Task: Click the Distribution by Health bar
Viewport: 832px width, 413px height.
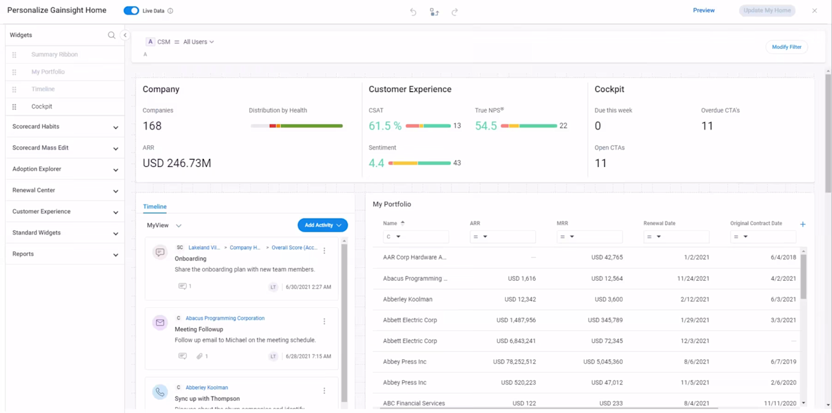Action: pos(297,126)
